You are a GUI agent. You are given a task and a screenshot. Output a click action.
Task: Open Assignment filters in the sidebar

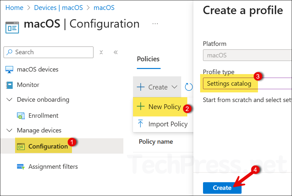point(53,166)
